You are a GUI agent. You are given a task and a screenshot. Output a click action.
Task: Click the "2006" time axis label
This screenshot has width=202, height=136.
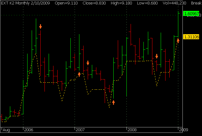point(28,130)
